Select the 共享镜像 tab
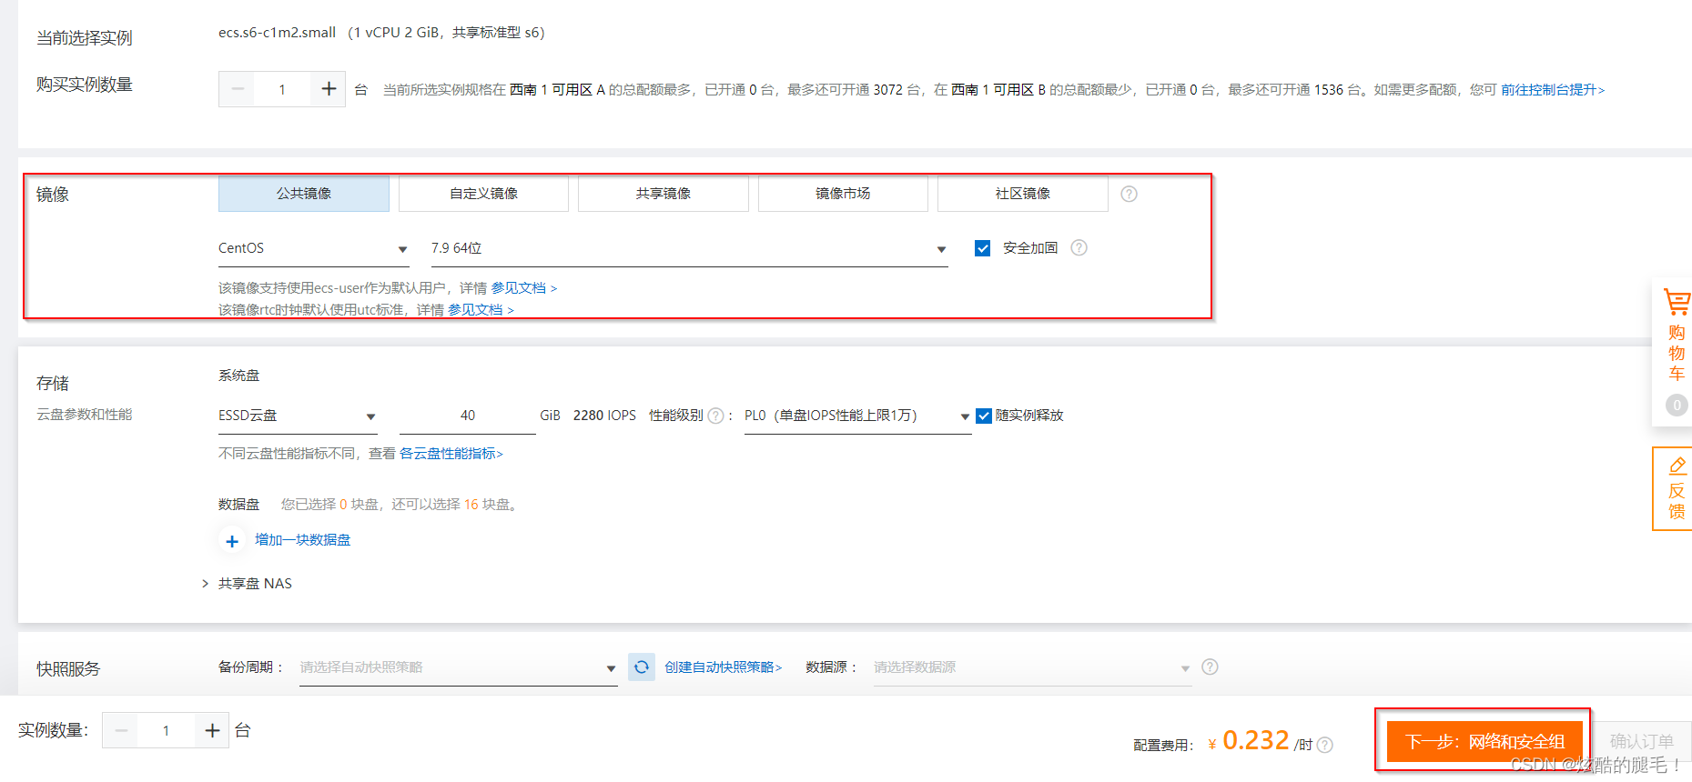The height and width of the screenshot is (782, 1692). (x=664, y=194)
